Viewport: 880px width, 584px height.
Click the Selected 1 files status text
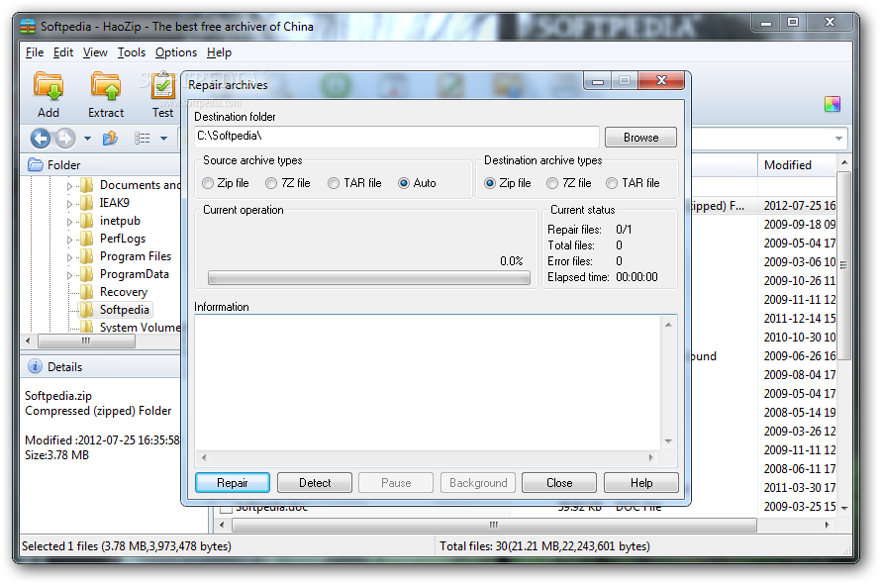click(x=127, y=545)
